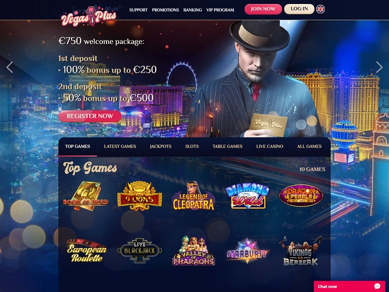The height and width of the screenshot is (292, 389).
Task: Click the Vegas Plus logo
Action: [89, 16]
